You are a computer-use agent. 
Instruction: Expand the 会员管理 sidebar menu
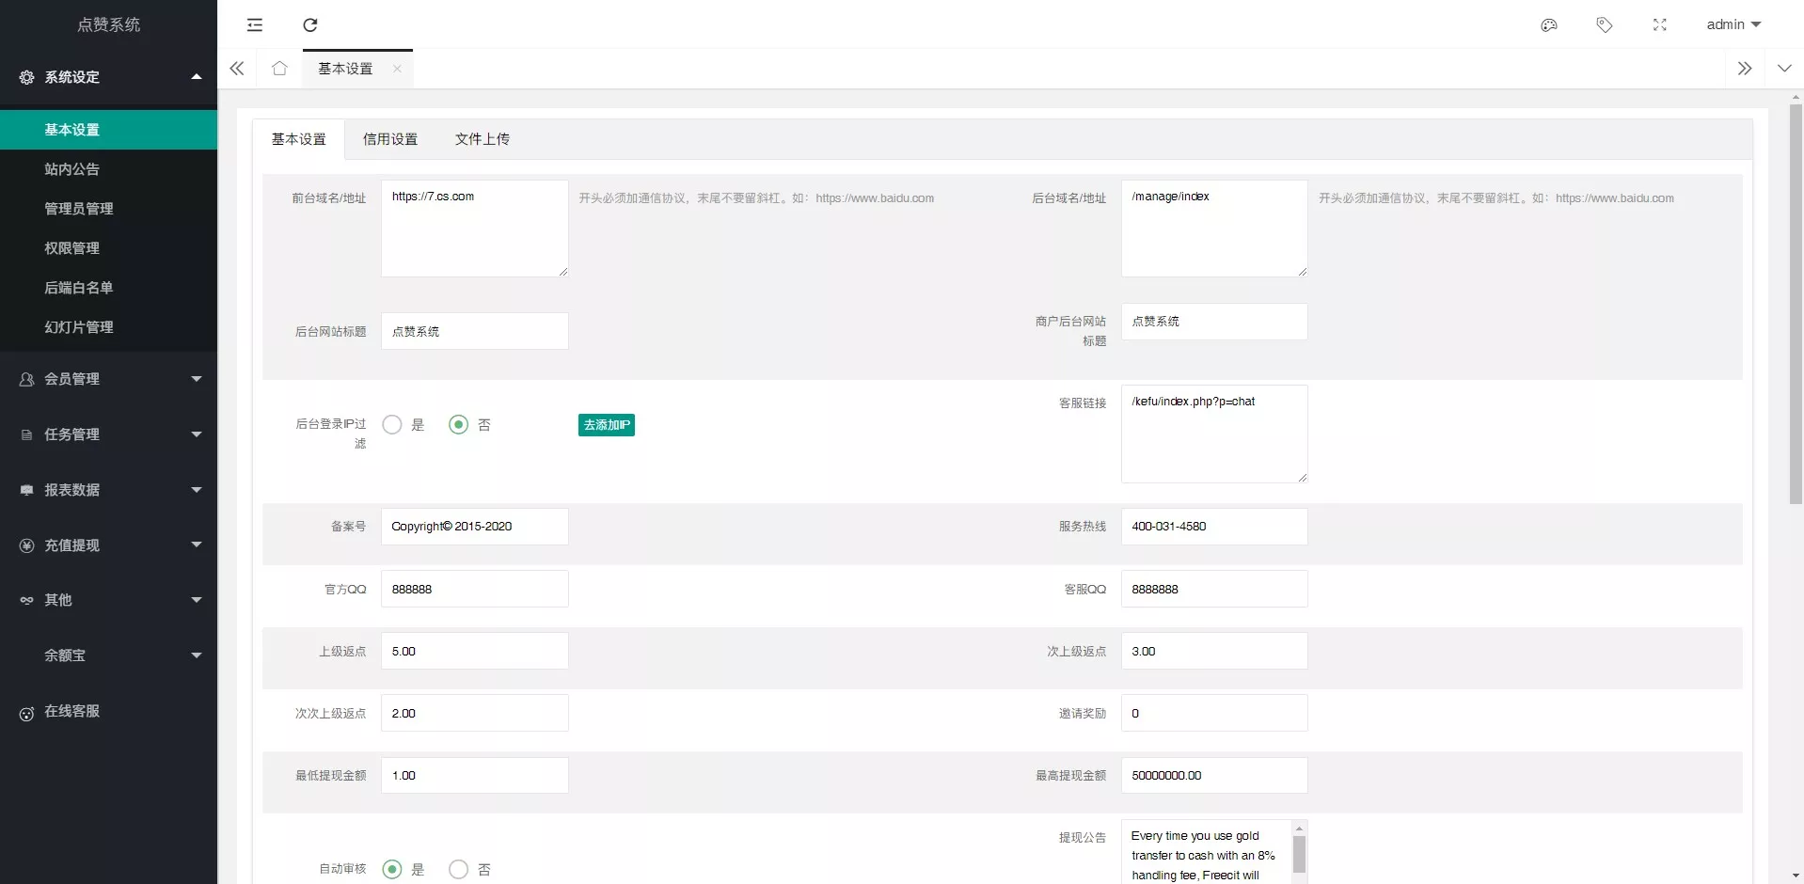click(108, 379)
